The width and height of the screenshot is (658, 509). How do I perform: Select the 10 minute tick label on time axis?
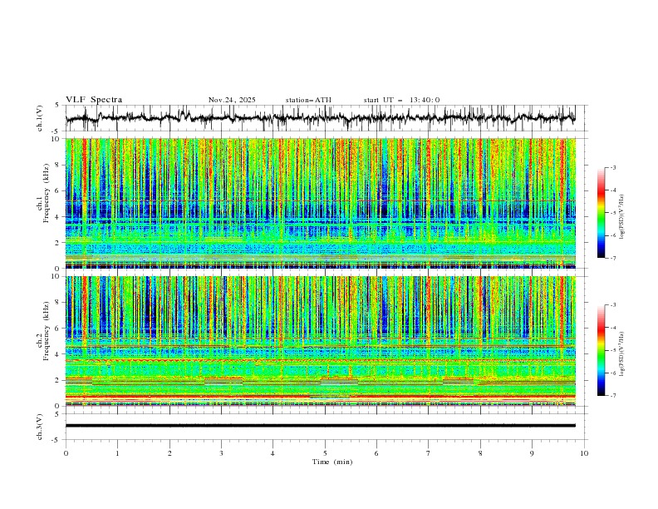point(584,452)
